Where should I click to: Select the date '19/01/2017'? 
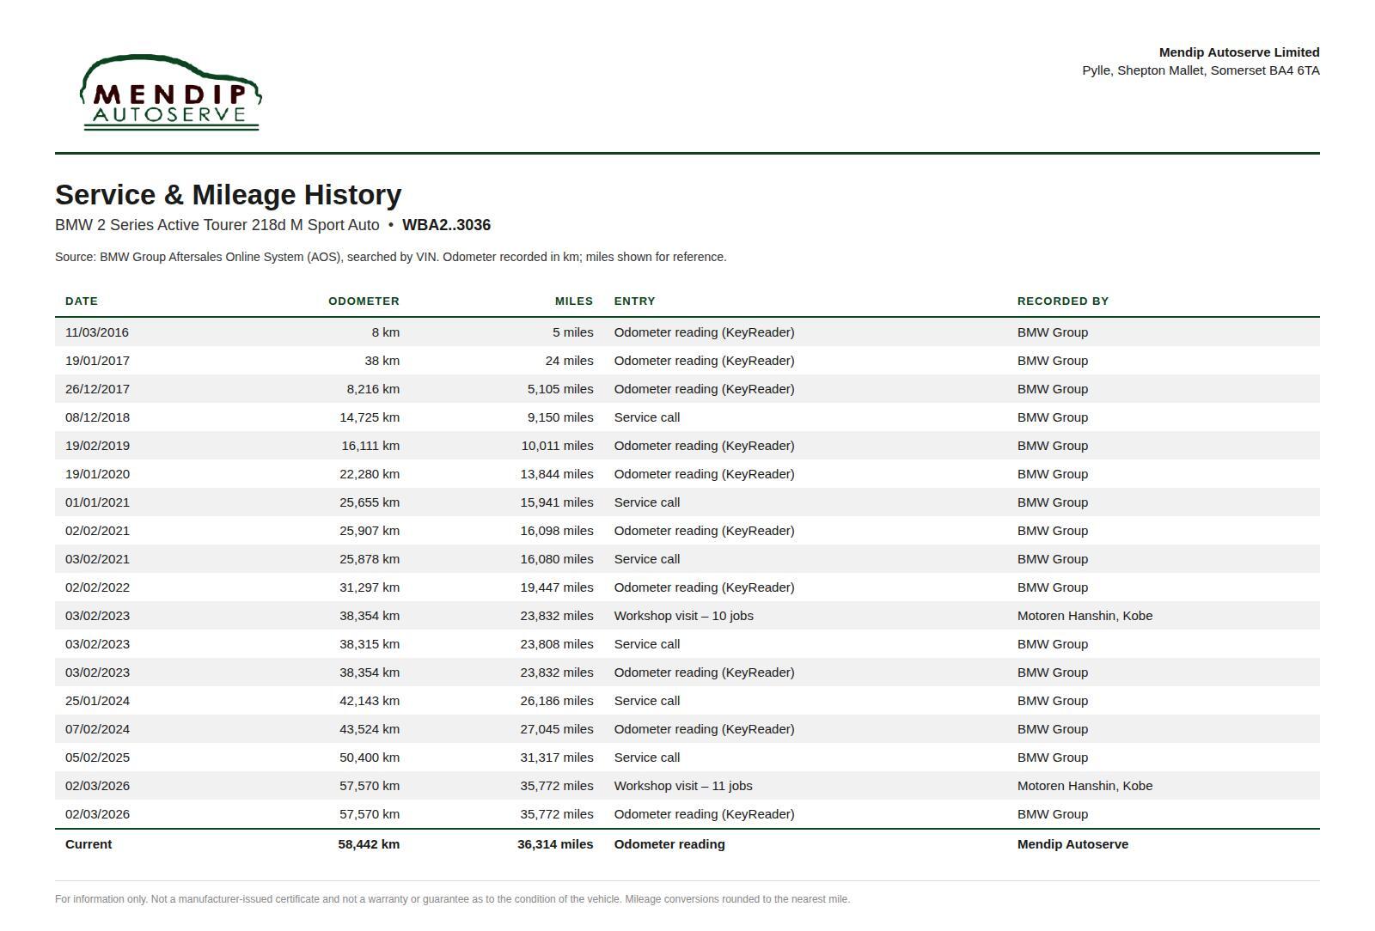pyautogui.click(x=97, y=361)
